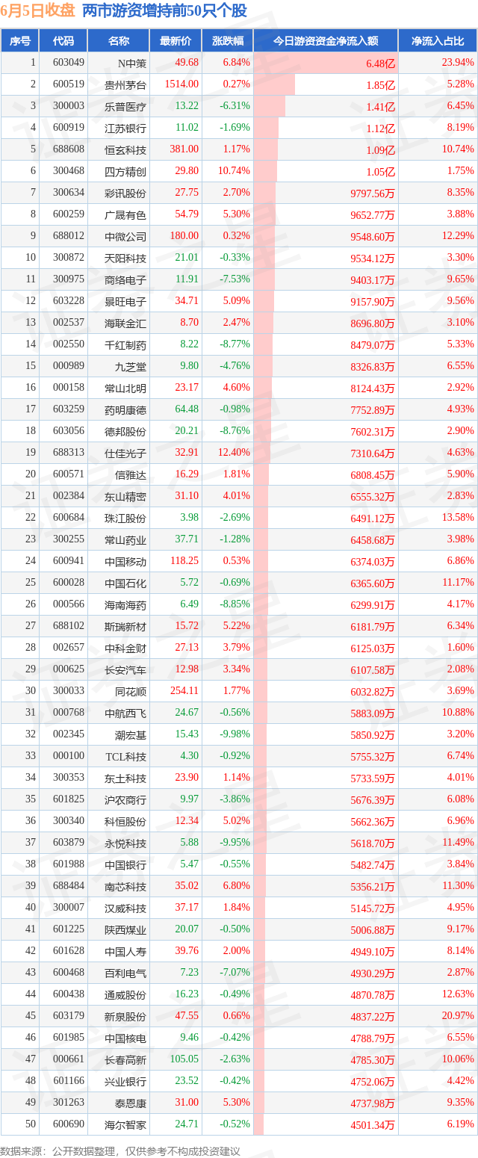
Task: Select stock name 广晟有色
Action: [125, 214]
